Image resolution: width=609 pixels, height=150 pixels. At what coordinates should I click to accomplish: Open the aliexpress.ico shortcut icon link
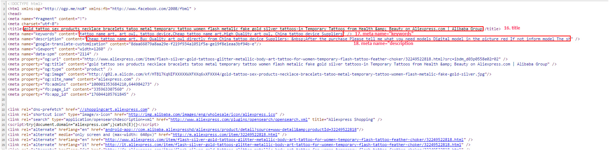tap(202, 114)
